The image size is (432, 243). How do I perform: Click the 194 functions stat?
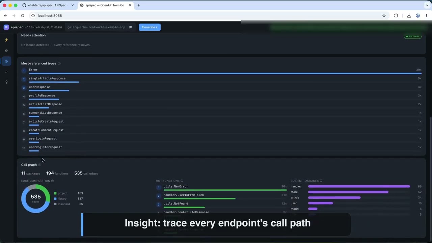tap(57, 173)
